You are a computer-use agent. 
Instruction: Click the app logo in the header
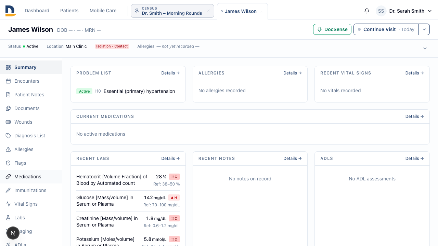(11, 11)
